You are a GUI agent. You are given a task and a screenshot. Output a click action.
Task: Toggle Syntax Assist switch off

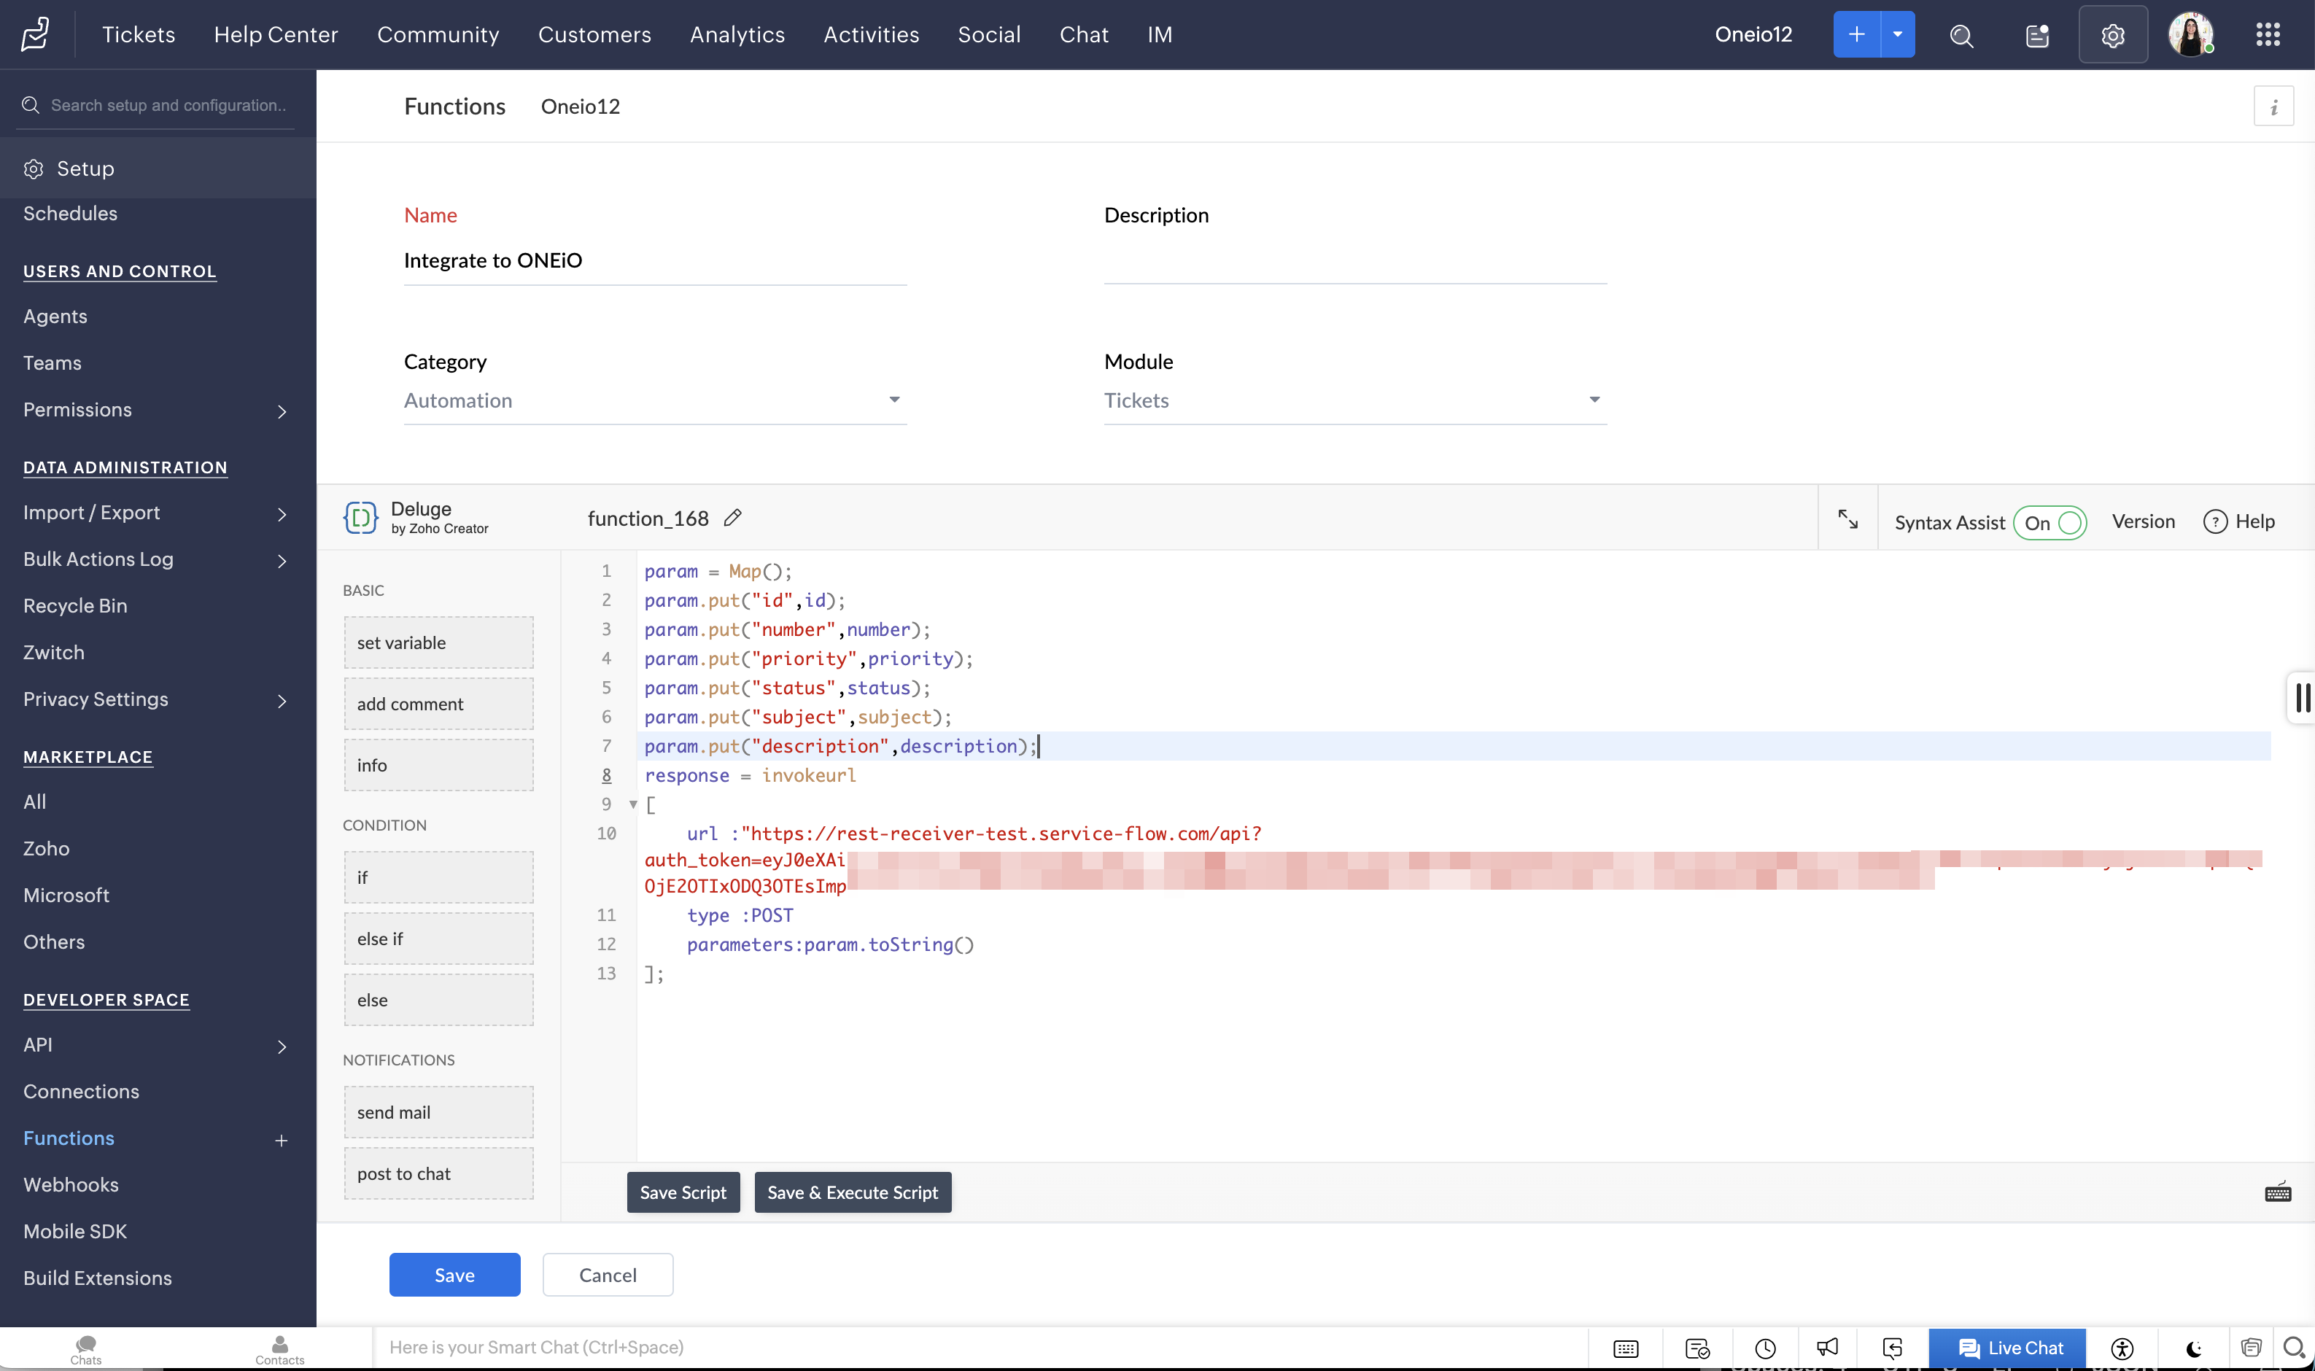tap(2049, 523)
